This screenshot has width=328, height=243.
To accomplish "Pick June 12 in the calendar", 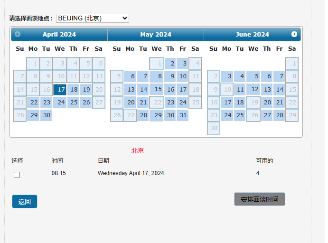I will click(x=253, y=89).
